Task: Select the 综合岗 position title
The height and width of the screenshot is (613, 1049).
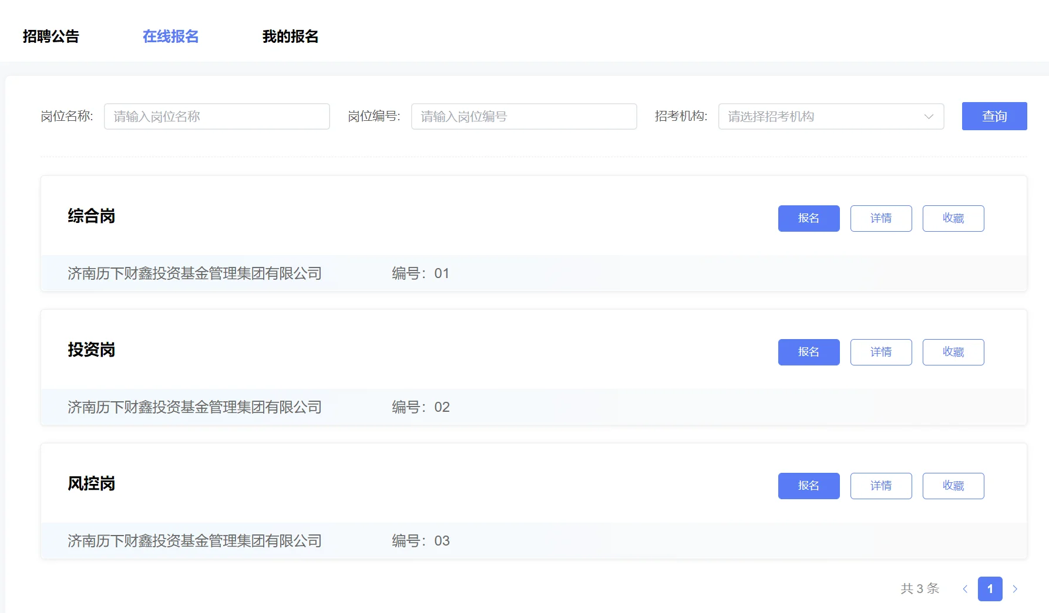Action: click(x=91, y=216)
